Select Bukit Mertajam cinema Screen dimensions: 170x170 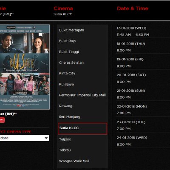click(x=71, y=30)
